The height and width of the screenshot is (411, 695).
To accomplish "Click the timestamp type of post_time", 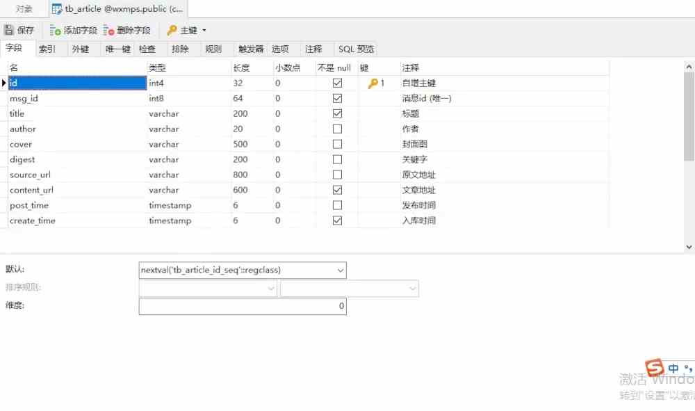I will click(x=189, y=205).
